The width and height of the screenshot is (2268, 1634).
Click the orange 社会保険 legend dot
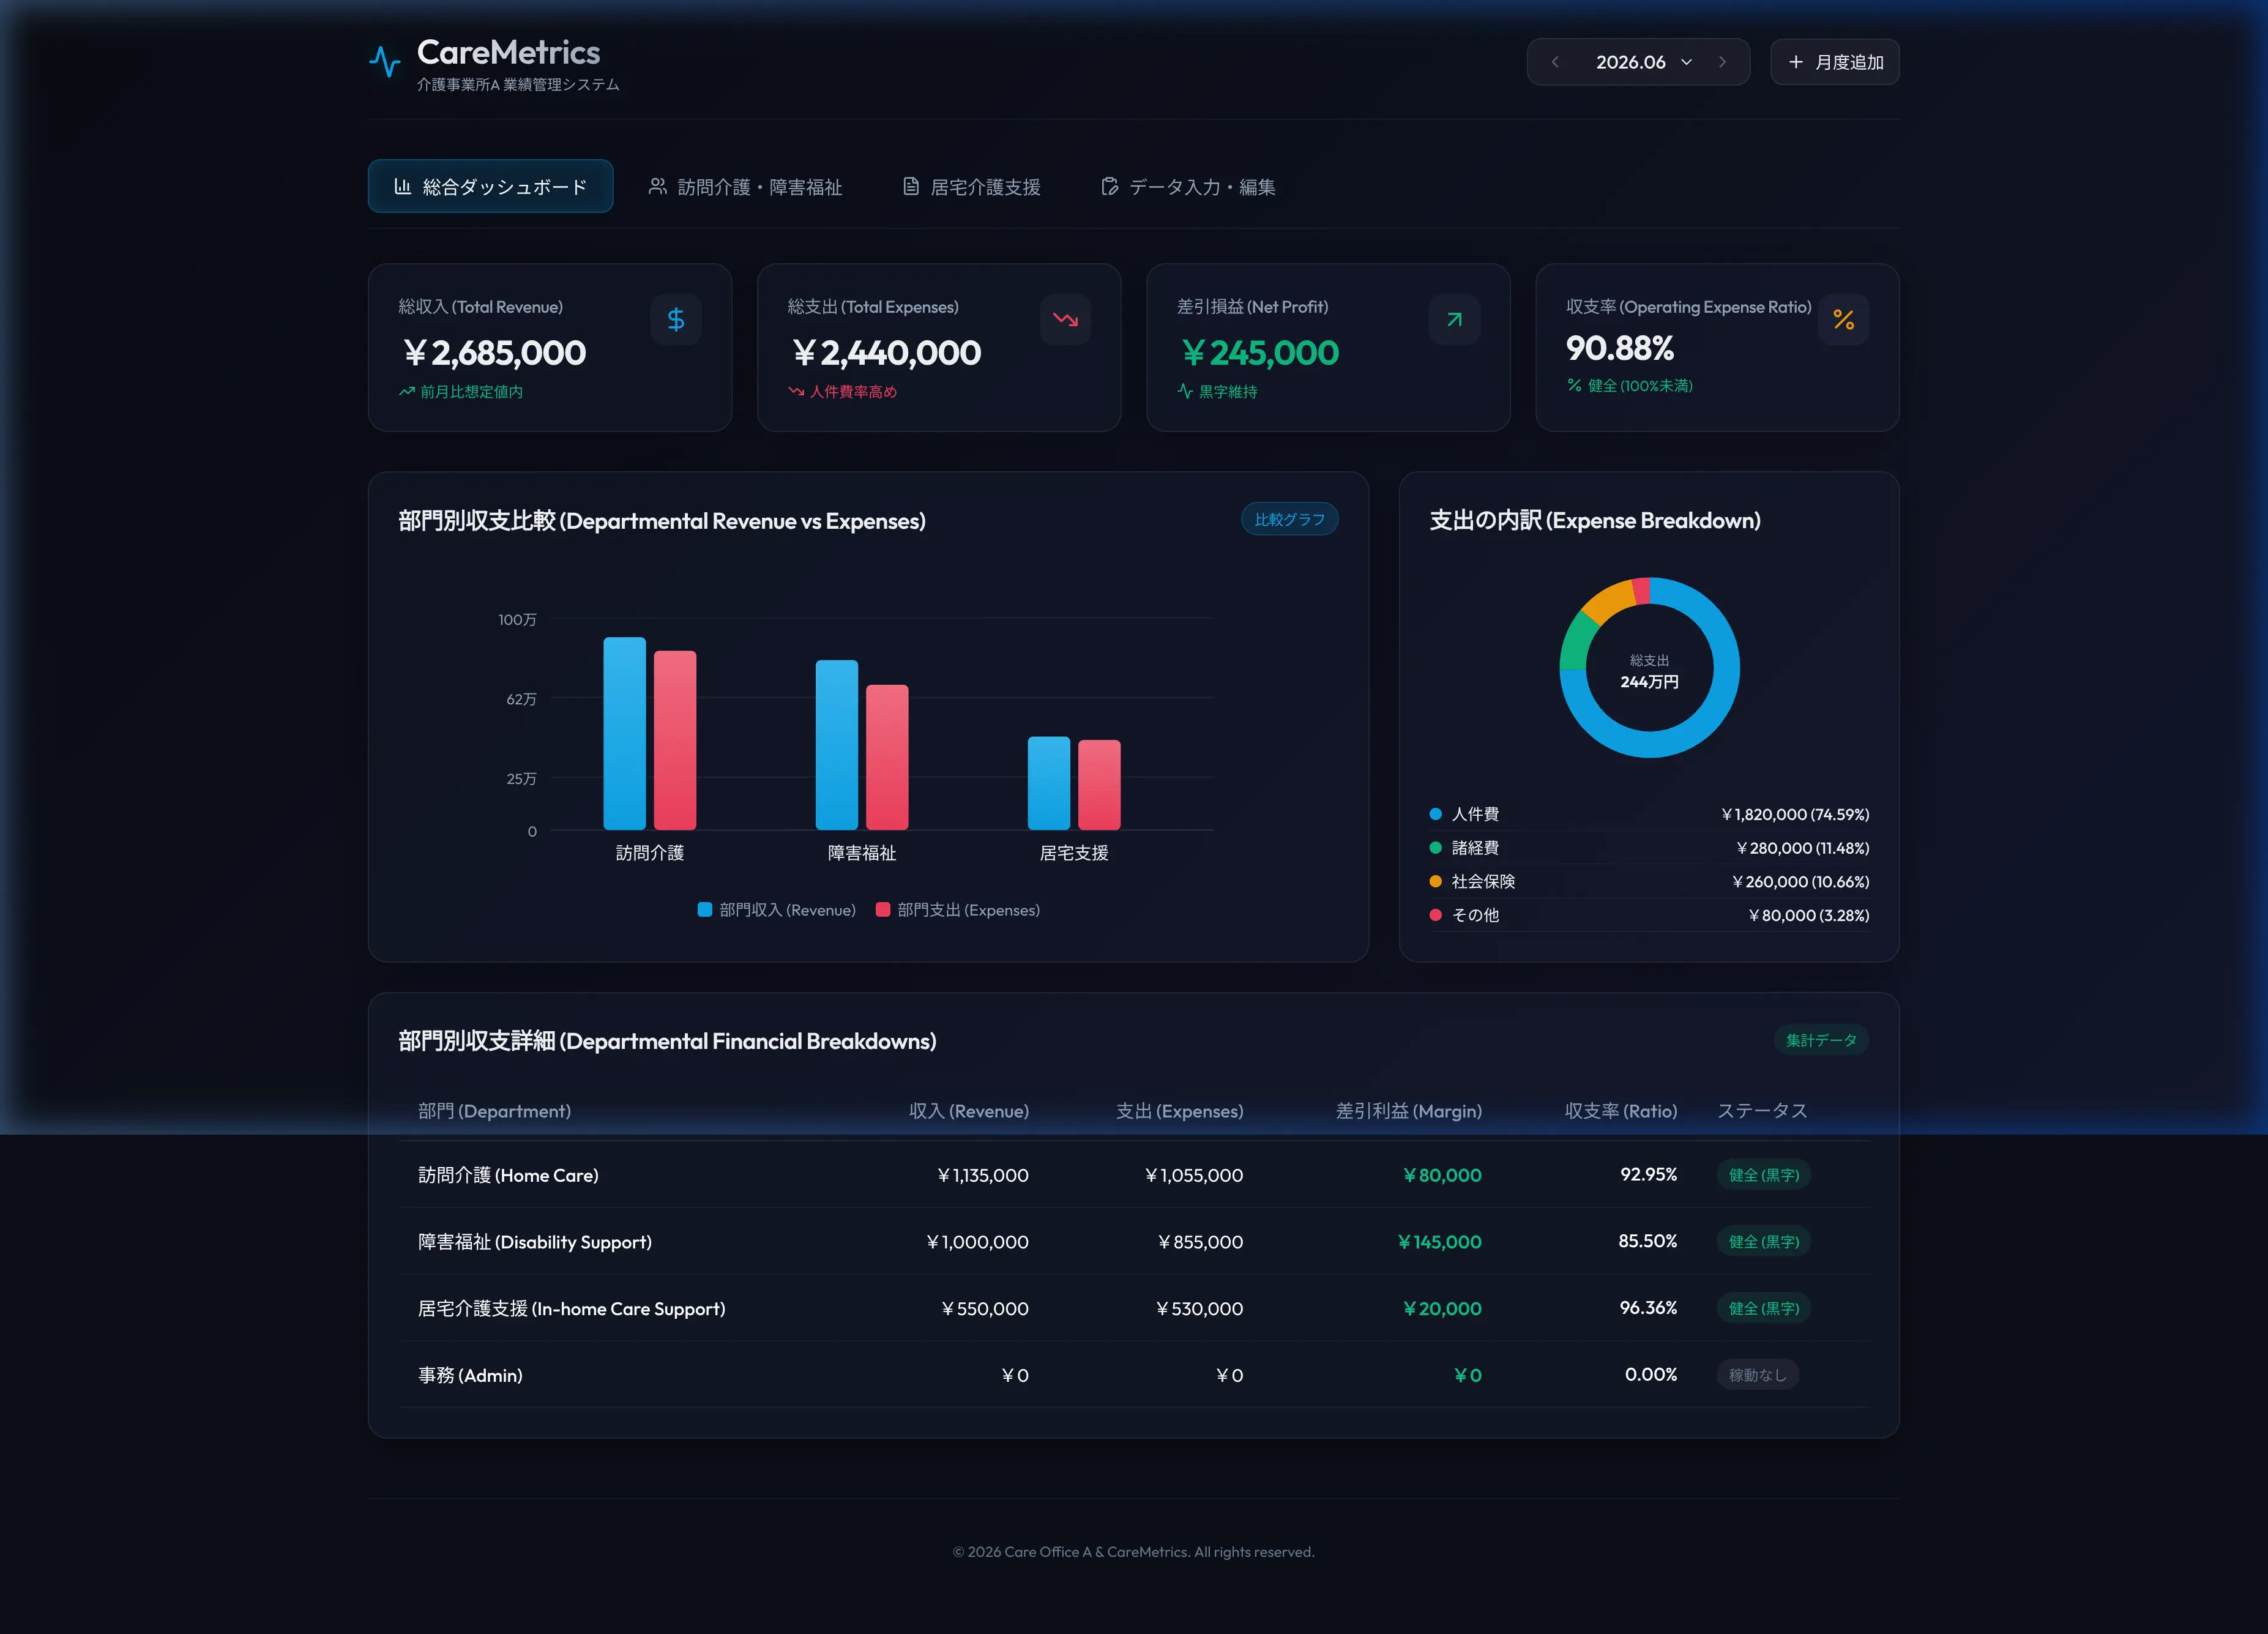[1435, 881]
